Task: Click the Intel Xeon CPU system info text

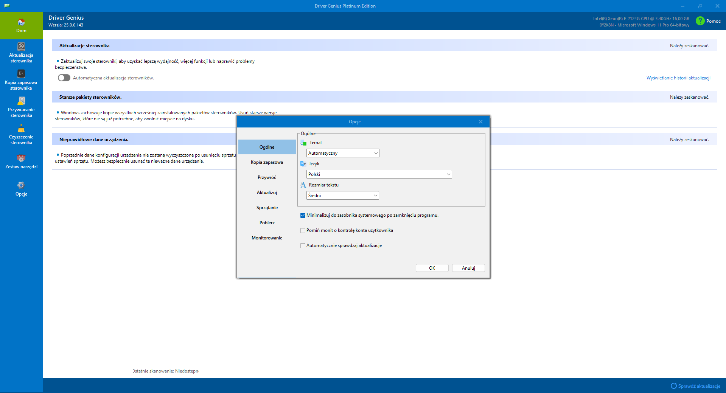Action: tap(641, 19)
